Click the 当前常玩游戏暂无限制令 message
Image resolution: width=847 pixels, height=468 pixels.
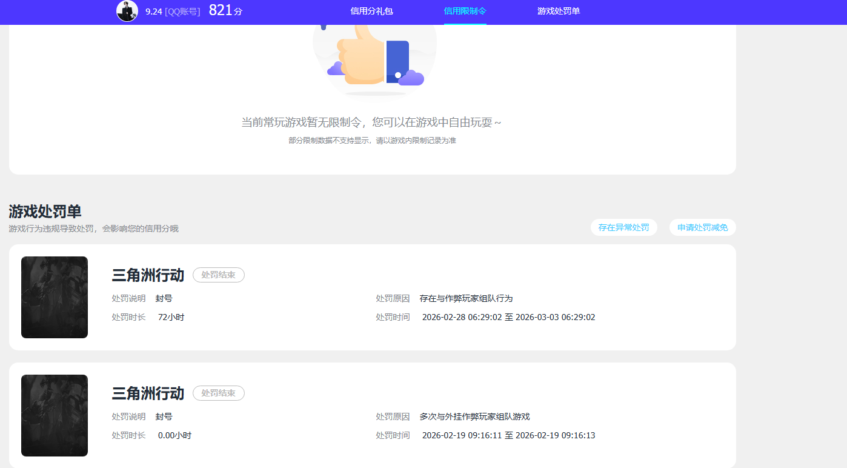pos(371,122)
